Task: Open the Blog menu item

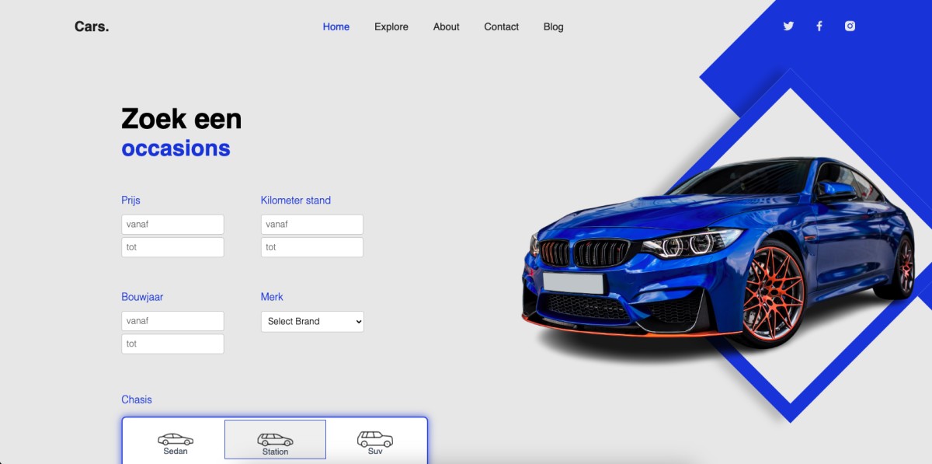Action: pos(554,26)
